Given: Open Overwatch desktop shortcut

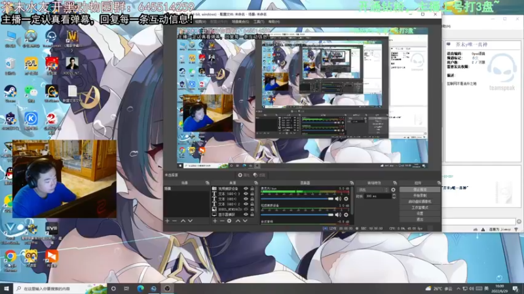Looking at the screenshot, I should click(x=31, y=39).
